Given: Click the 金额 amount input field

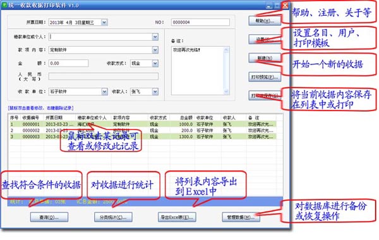Looking at the screenshot, I should (x=68, y=63).
